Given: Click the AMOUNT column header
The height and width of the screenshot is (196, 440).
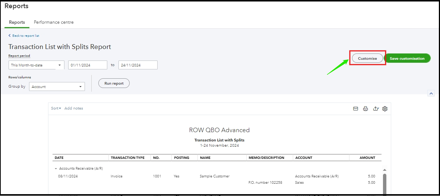Looking at the screenshot, I should (367, 158).
